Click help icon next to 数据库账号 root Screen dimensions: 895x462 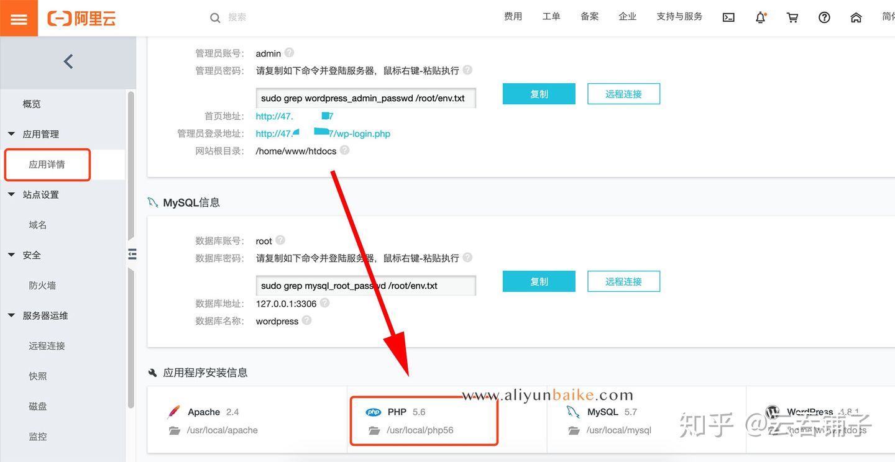pos(280,240)
